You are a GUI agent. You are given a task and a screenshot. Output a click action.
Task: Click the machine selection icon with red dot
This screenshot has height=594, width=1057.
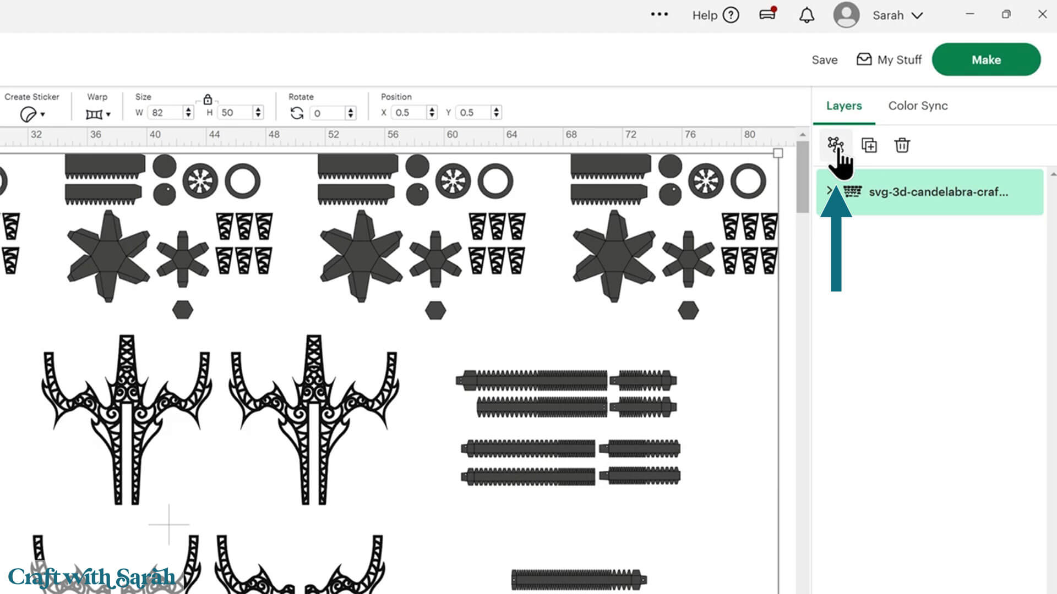767,15
